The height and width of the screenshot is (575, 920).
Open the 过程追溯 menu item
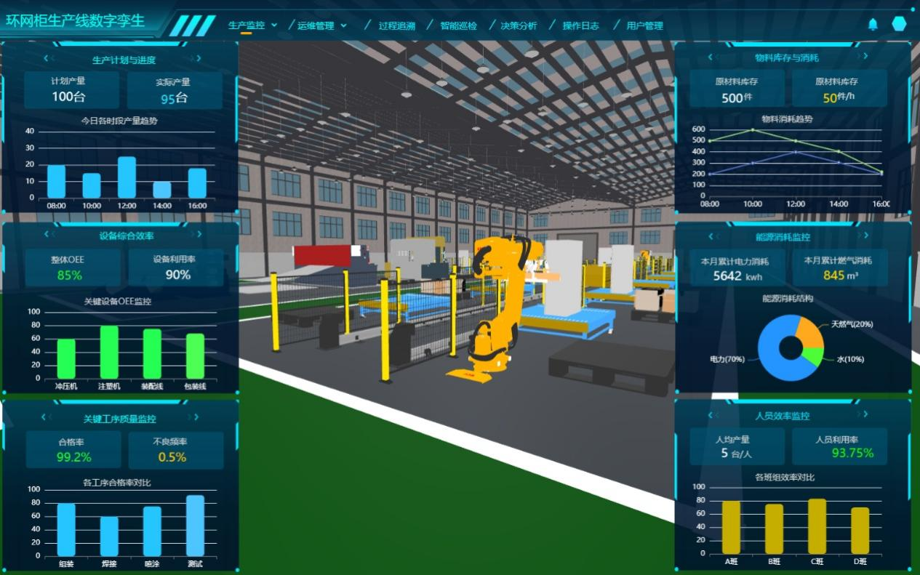(396, 25)
